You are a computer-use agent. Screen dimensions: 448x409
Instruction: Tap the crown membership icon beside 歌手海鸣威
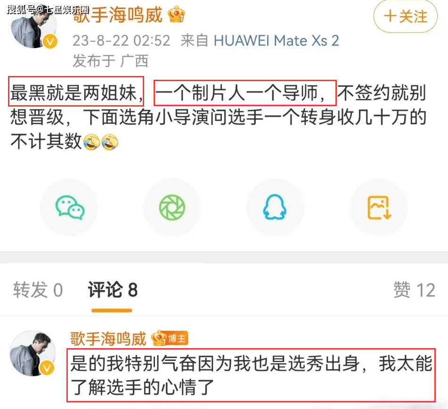(176, 14)
